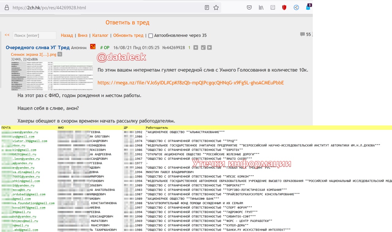This screenshot has height=232, width=392.
Task: Add thread to favorites star icon
Action: tap(196, 47)
